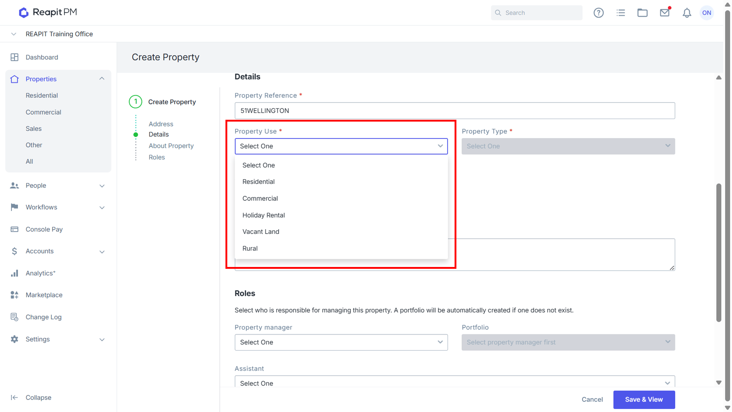The width and height of the screenshot is (732, 412).
Task: Open the folder icon in top bar
Action: 642,13
